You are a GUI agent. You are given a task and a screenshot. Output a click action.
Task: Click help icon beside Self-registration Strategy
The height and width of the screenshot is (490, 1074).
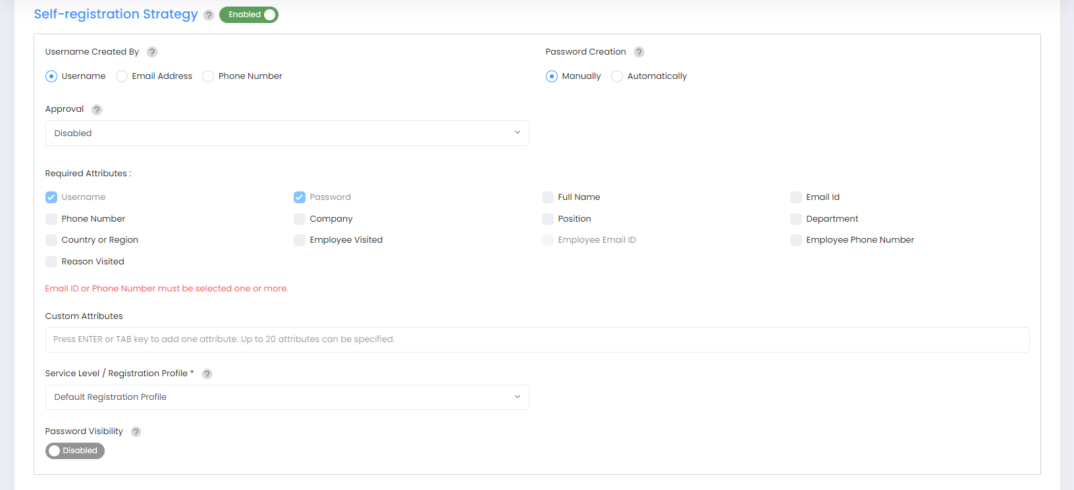click(209, 15)
